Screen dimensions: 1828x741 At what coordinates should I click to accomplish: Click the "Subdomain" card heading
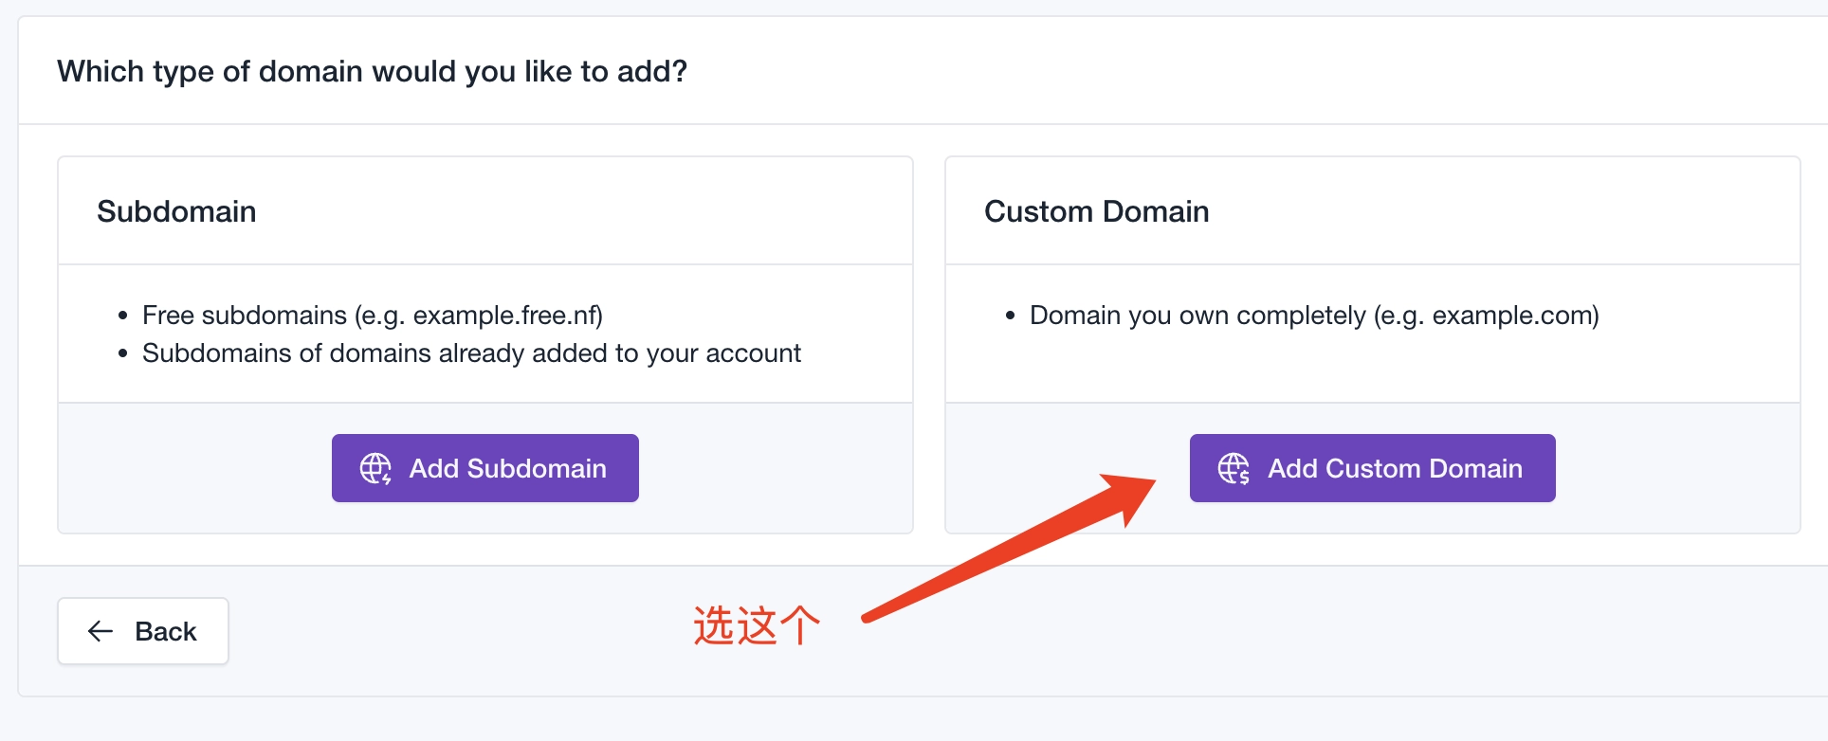click(x=176, y=211)
